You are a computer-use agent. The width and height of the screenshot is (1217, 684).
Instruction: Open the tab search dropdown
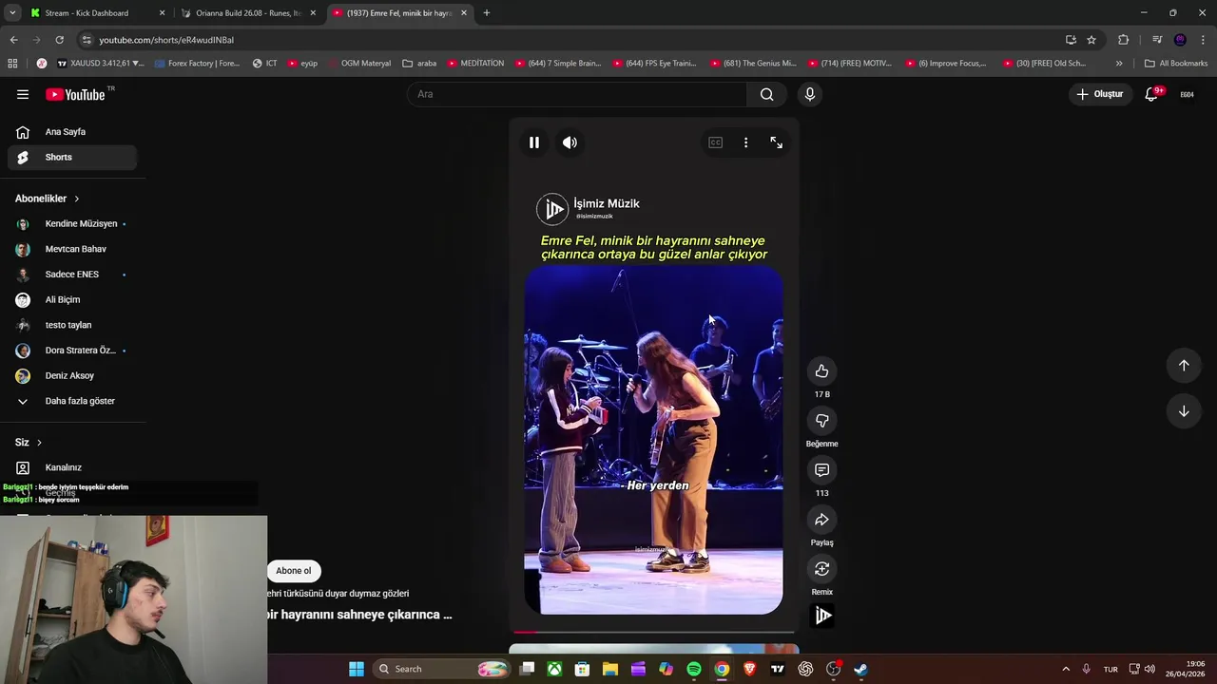[12, 13]
